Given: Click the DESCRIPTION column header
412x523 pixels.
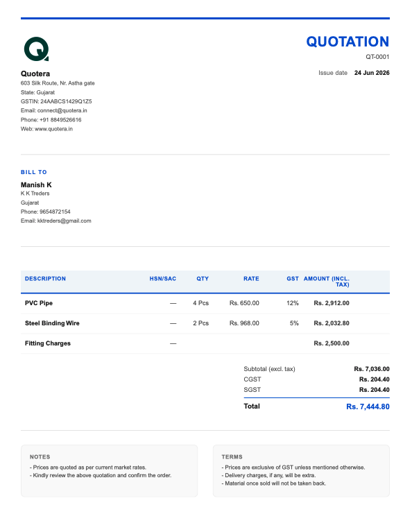Looking at the screenshot, I should pos(45,279).
